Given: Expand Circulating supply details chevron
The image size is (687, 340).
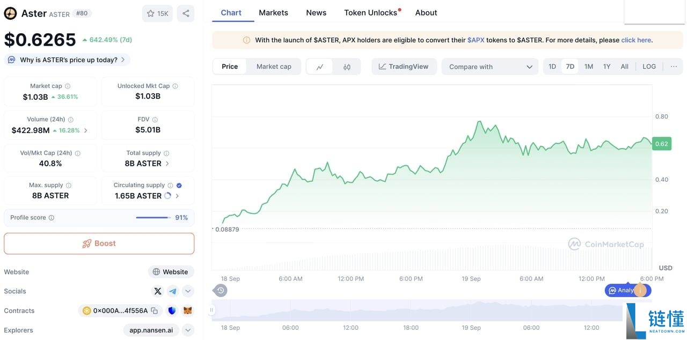Looking at the screenshot, I should (178, 196).
